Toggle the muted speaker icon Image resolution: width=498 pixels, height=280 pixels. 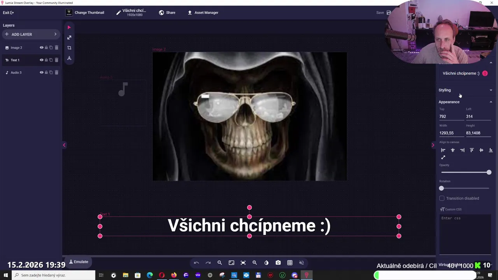tap(302, 263)
